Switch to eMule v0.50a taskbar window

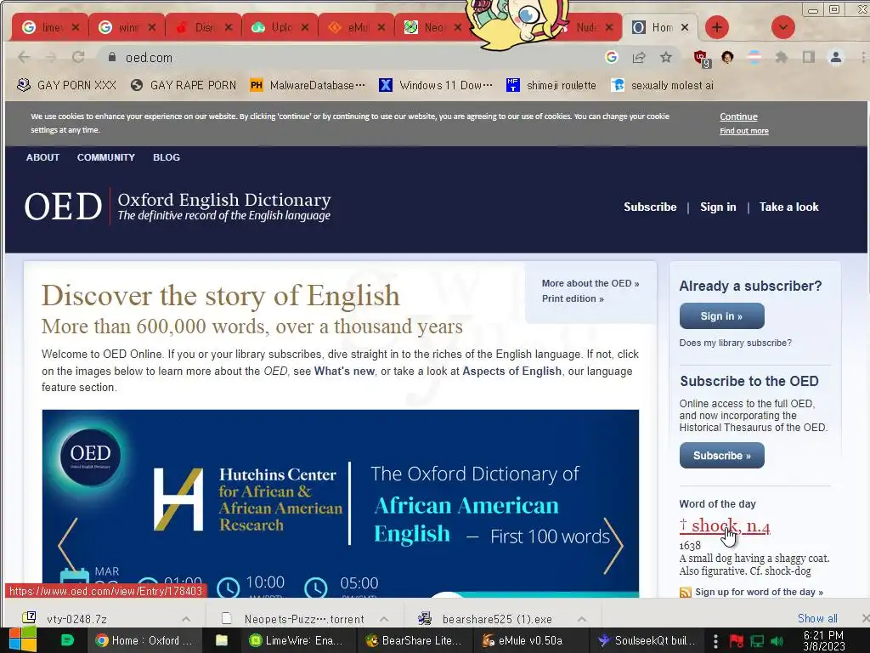click(x=523, y=640)
